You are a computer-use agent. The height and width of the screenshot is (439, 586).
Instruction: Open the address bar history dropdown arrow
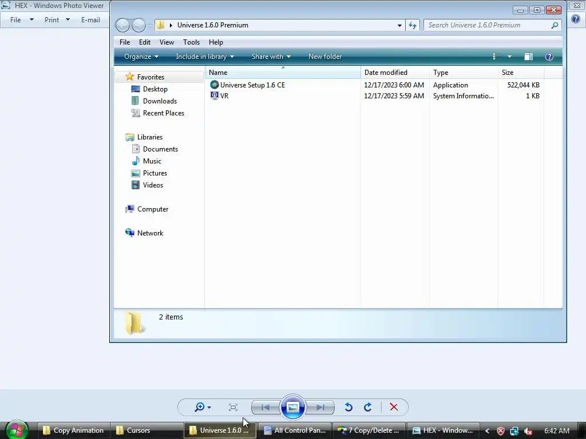tap(399, 25)
